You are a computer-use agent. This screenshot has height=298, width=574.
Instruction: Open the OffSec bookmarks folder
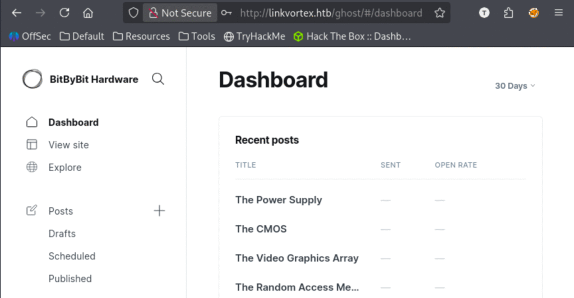[30, 36]
